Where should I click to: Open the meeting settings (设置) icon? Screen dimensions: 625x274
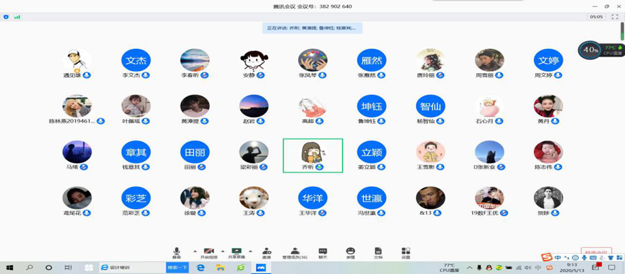click(406, 251)
